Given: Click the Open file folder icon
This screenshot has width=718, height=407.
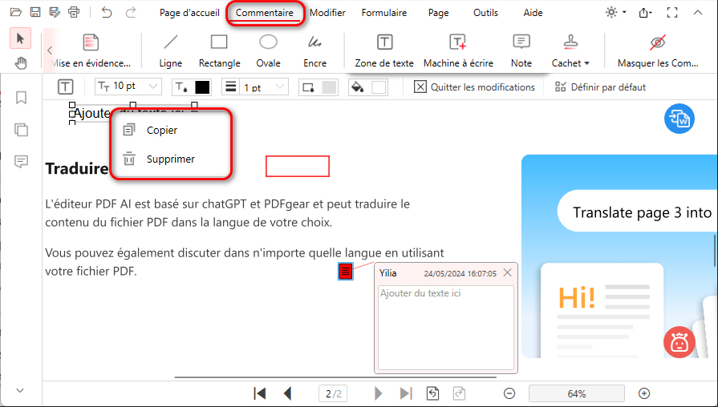Looking at the screenshot, I should (16, 12).
